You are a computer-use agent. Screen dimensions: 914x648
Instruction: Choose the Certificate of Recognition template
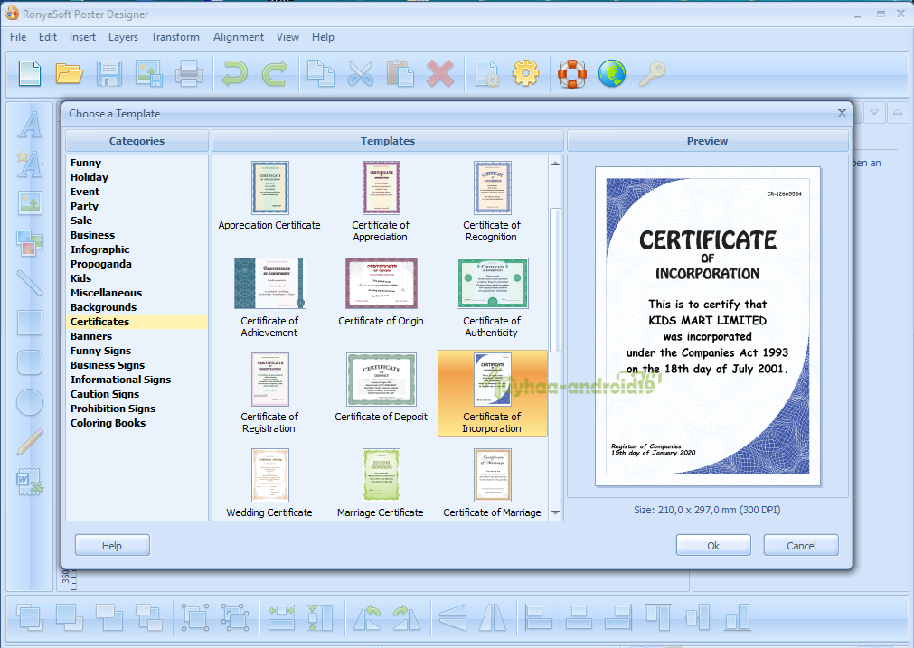pyautogui.click(x=492, y=202)
